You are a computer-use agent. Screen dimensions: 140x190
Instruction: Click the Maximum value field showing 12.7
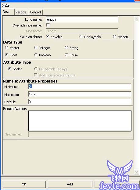click(x=80, y=94)
